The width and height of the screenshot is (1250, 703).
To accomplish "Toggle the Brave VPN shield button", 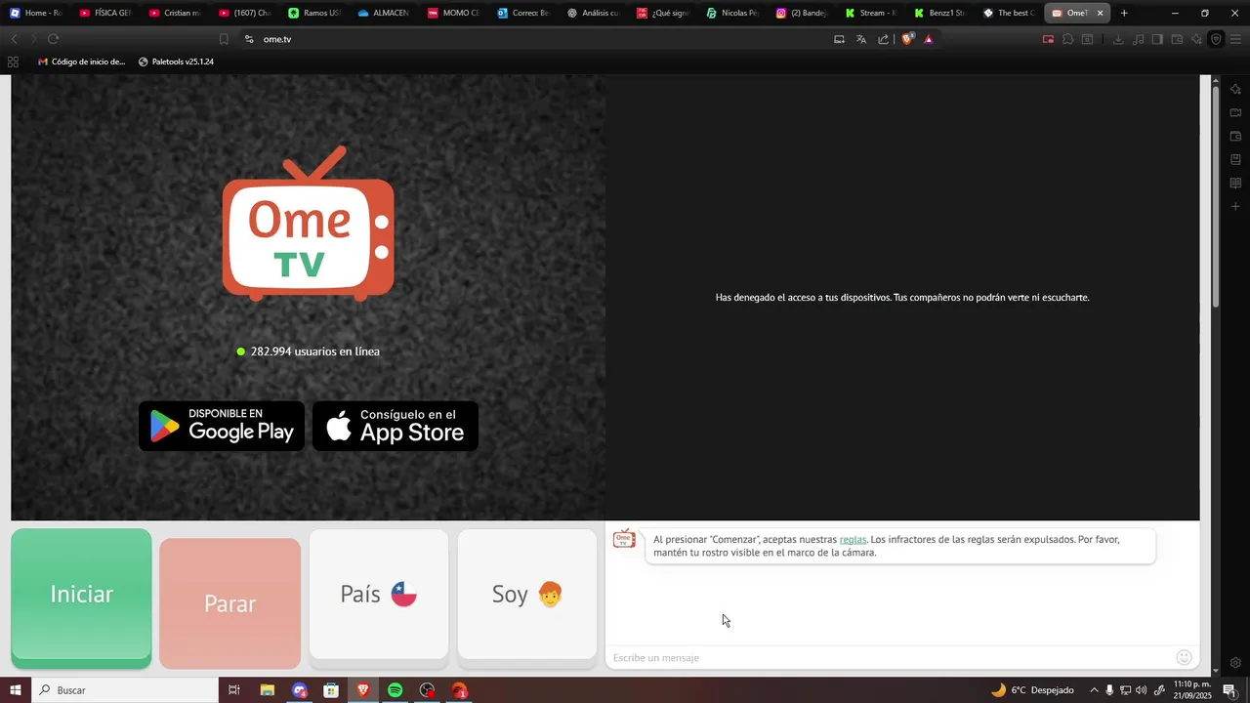I will click(1216, 39).
